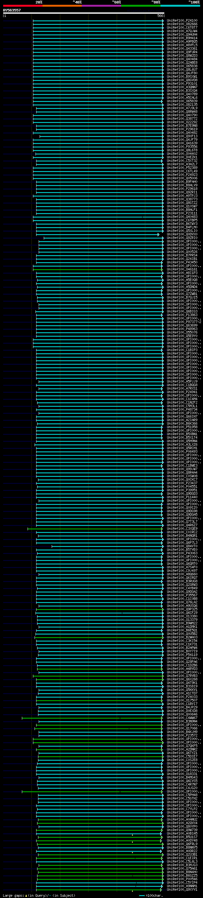The image size is (203, 898).
Task: Select hit label UniRef100_Q9ZRI0
Action: coord(182,238)
